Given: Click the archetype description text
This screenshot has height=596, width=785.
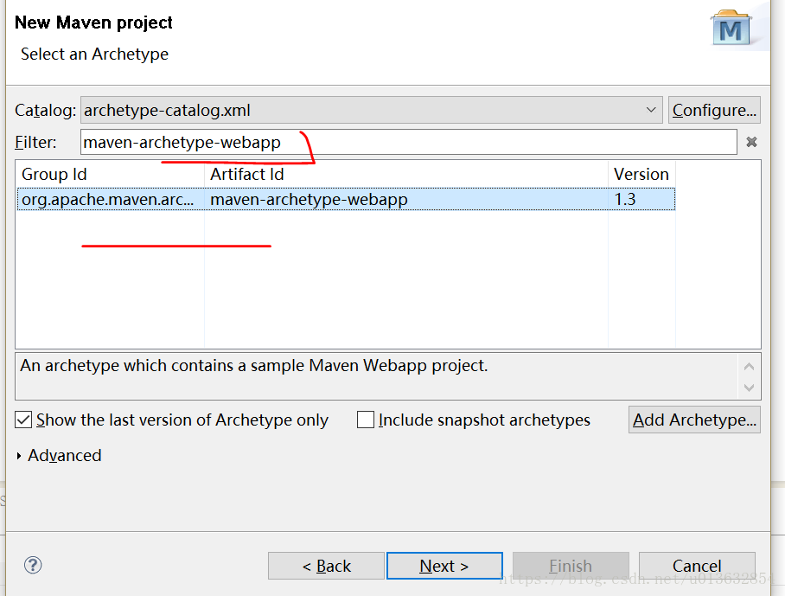Looking at the screenshot, I should click(254, 366).
